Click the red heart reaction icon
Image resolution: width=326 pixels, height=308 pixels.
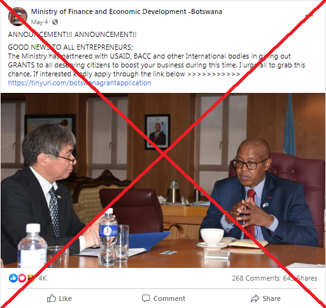click(x=22, y=278)
